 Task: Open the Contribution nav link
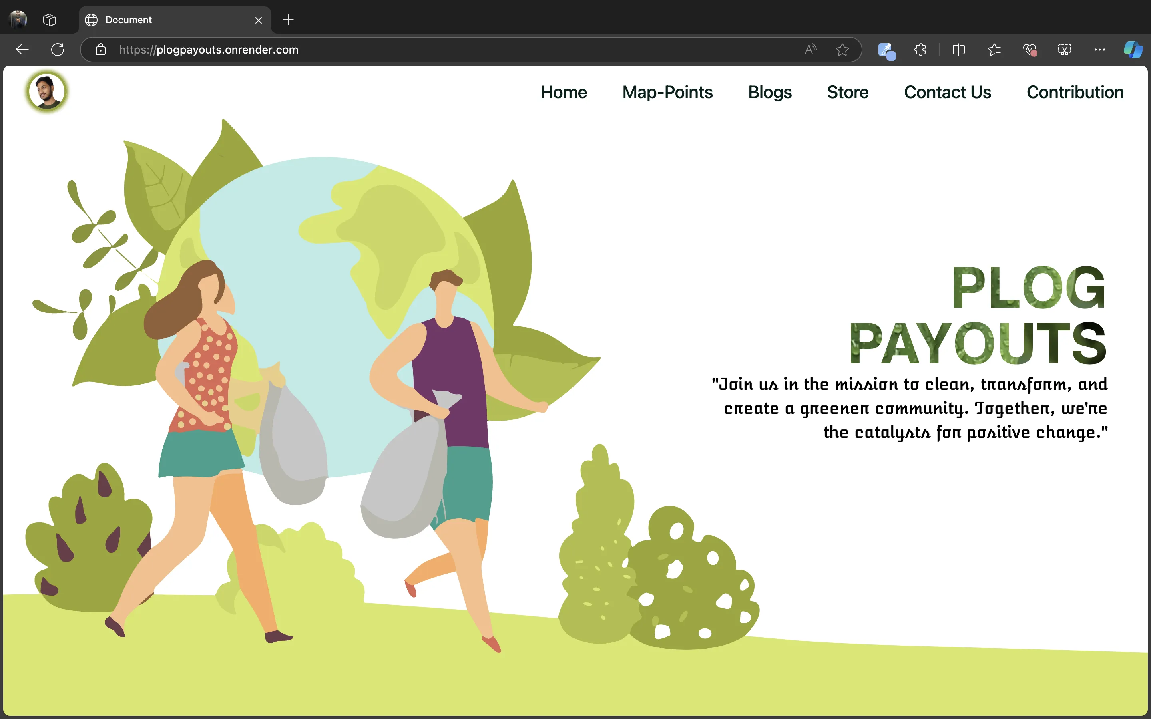click(1075, 92)
